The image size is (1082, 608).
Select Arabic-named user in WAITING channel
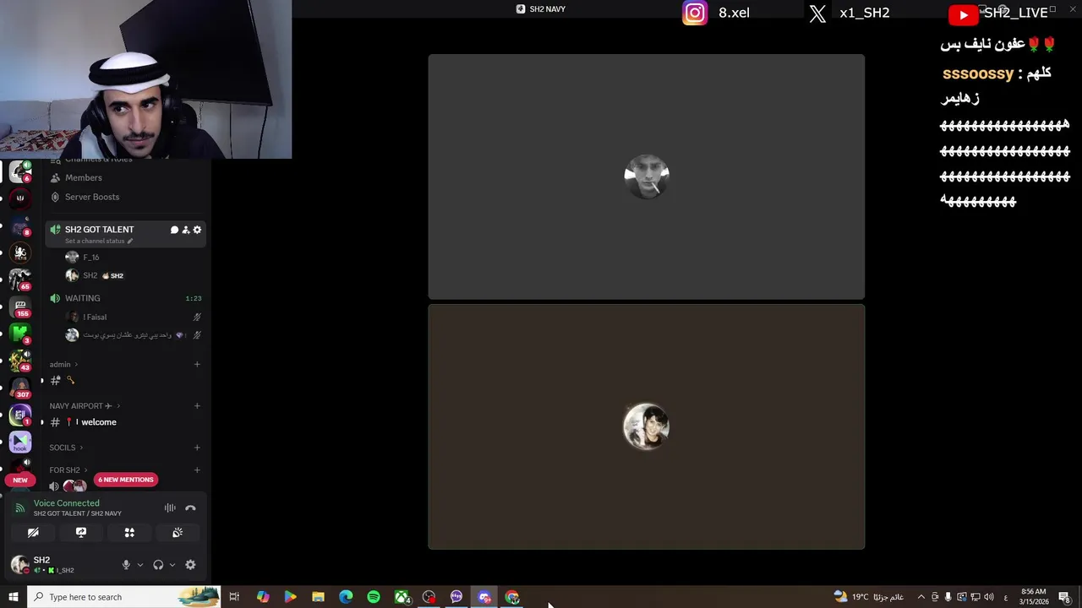pyautogui.click(x=127, y=335)
